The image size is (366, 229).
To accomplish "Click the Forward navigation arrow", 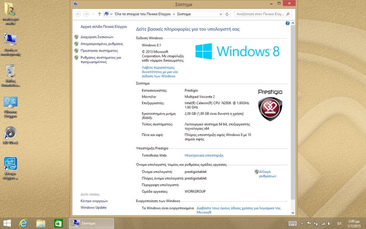I will (86, 14).
